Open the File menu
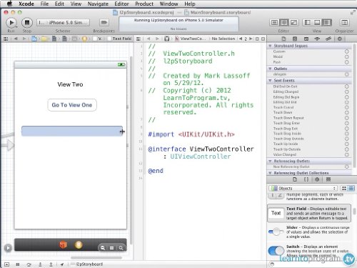The height and width of the screenshot is (268, 357). pyautogui.click(x=44, y=4)
